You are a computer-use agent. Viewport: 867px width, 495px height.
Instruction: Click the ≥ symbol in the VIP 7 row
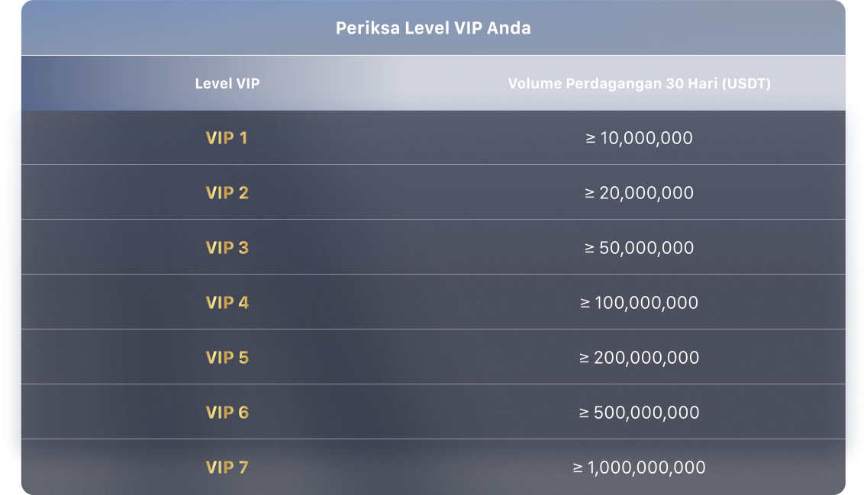[x=578, y=468]
